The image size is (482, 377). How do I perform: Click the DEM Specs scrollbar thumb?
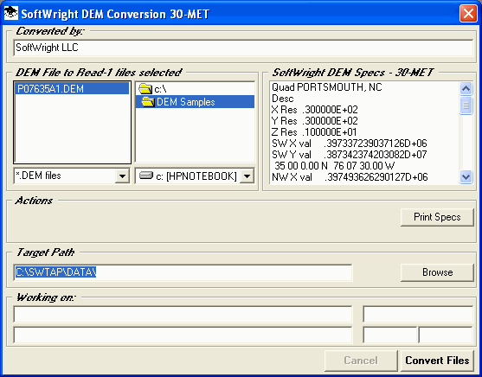[x=466, y=105]
